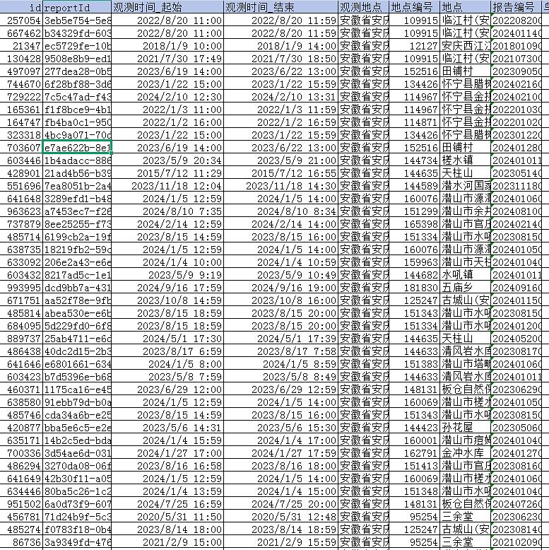Click the 观测时间_起始 column header
Screen dimensions: 549x550
(167, 7)
